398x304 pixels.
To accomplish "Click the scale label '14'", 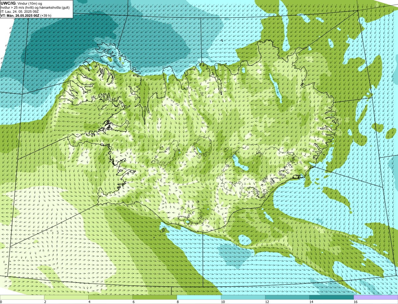I will (311, 302).
